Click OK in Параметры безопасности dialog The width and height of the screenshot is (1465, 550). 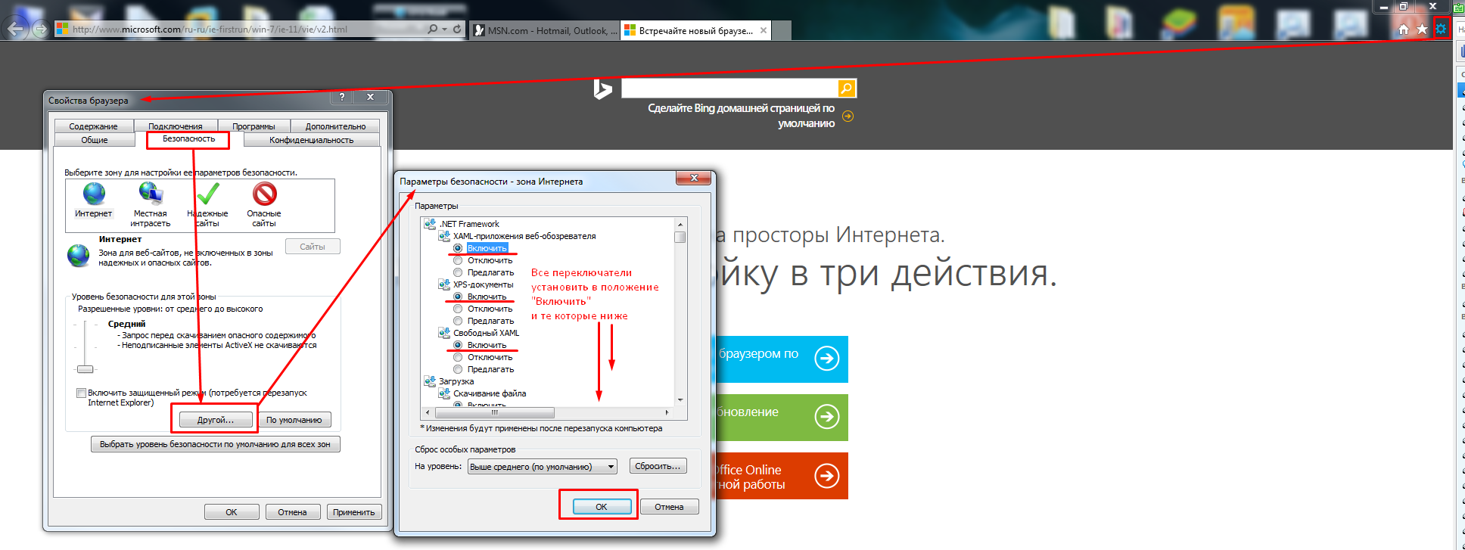coord(602,507)
